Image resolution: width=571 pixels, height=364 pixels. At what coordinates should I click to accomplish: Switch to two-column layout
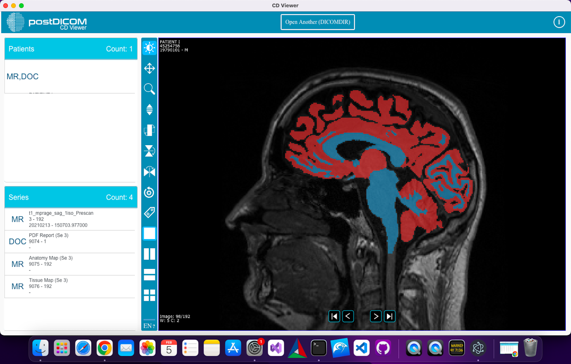click(x=149, y=254)
